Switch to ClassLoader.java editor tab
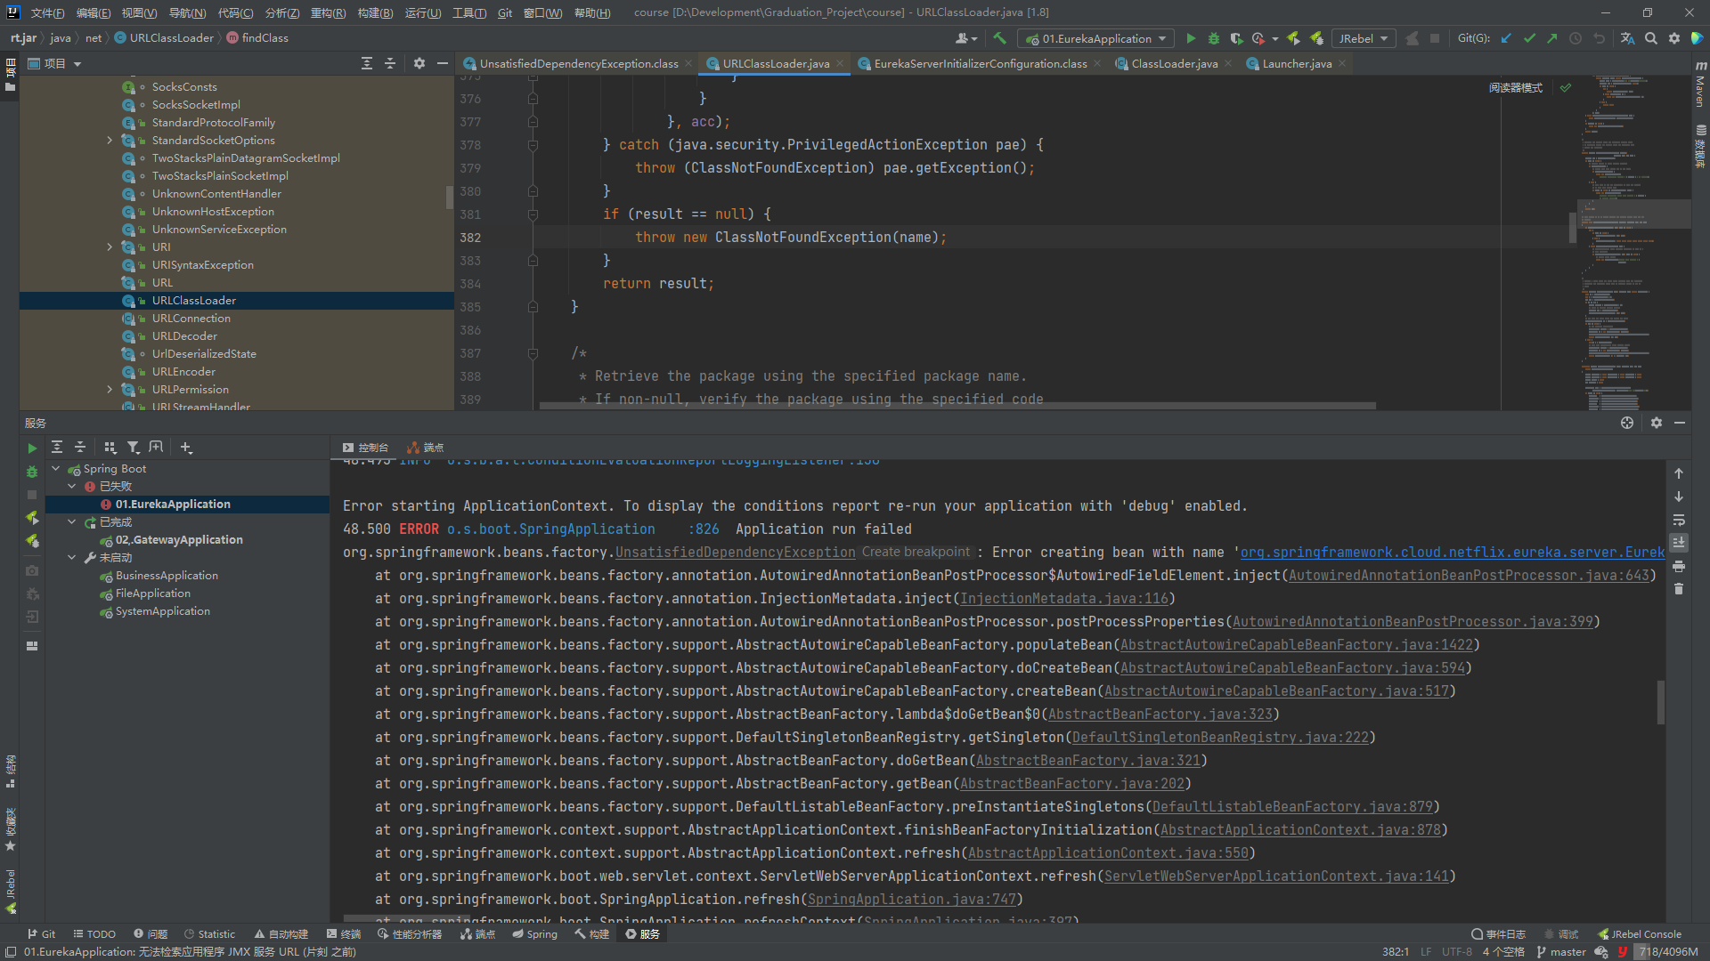This screenshot has height=961, width=1710. (1174, 63)
